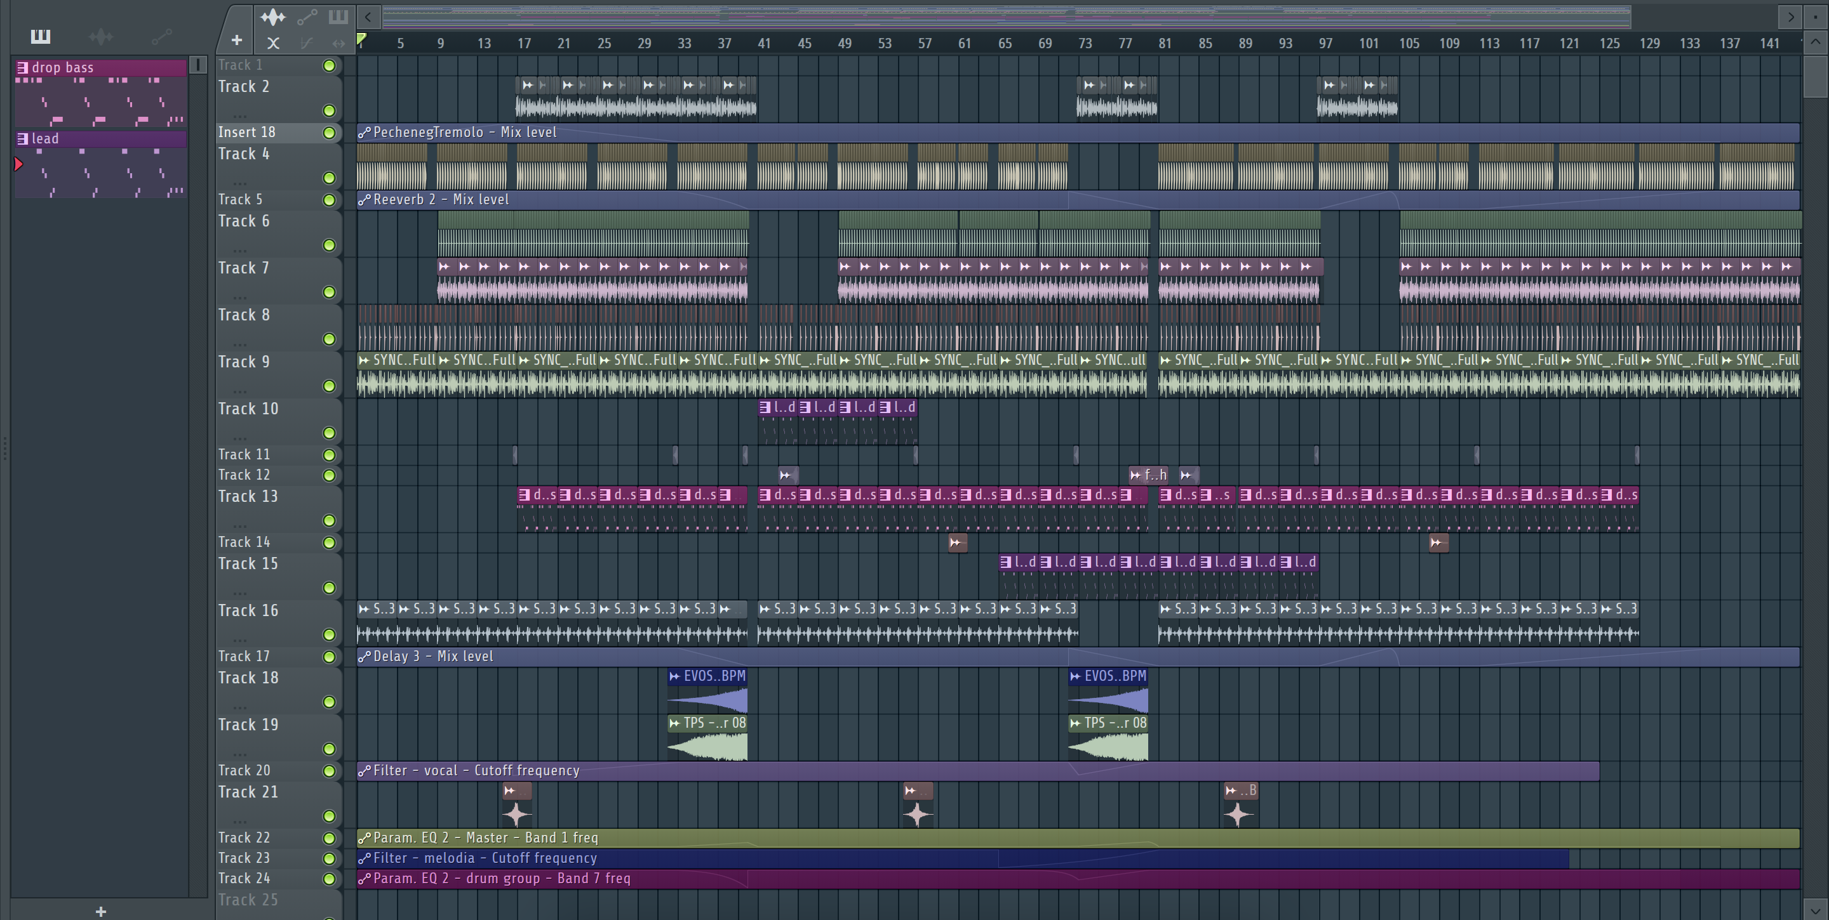Open the Param. EQ 2 Master Band 1 freq menu icon
The image size is (1829, 920).
click(365, 838)
